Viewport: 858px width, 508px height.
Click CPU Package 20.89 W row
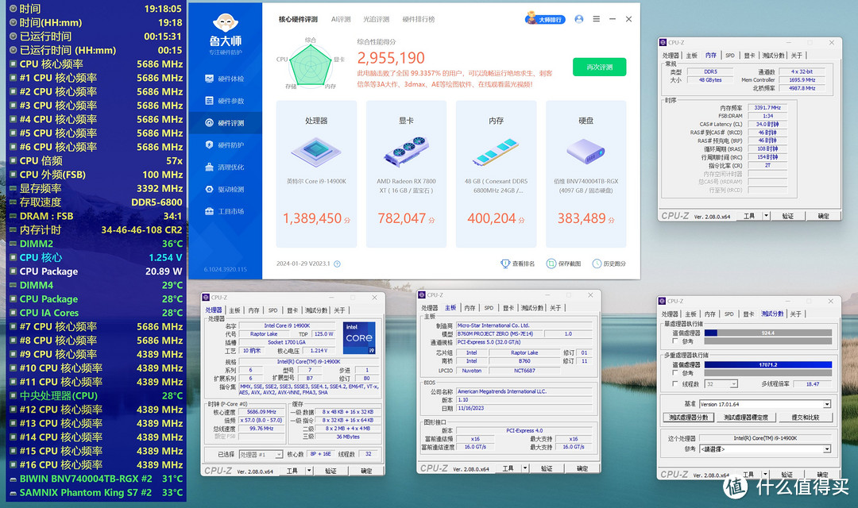click(96, 271)
